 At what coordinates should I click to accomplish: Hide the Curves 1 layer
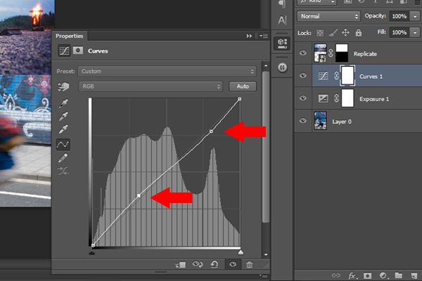[x=303, y=76]
